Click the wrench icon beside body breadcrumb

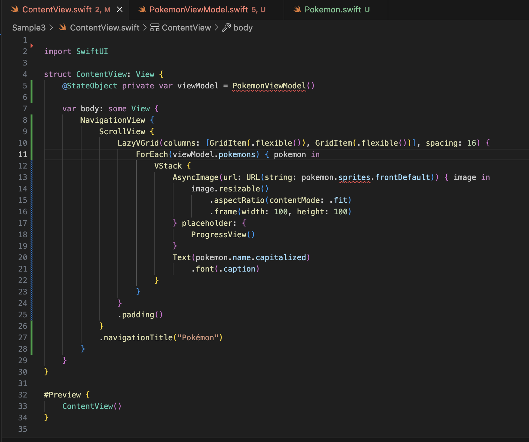226,28
